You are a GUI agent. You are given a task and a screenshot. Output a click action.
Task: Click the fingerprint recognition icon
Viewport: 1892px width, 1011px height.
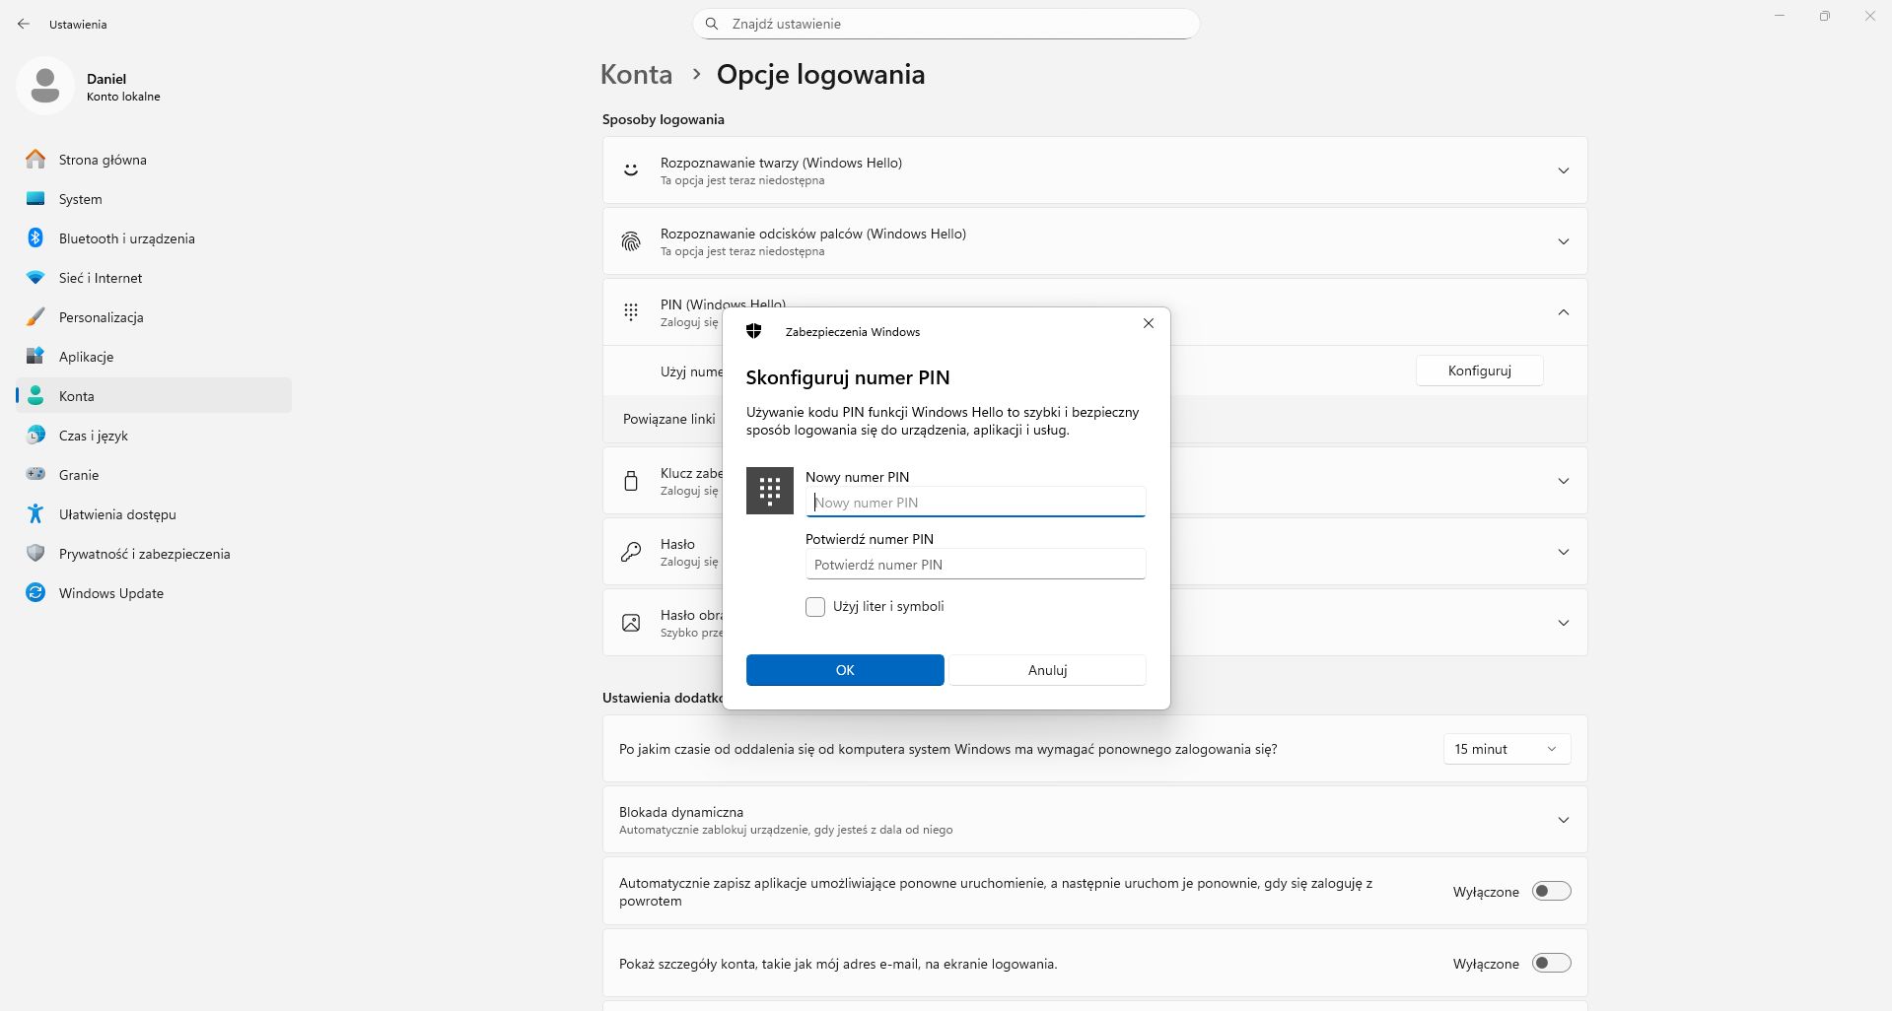tap(631, 240)
